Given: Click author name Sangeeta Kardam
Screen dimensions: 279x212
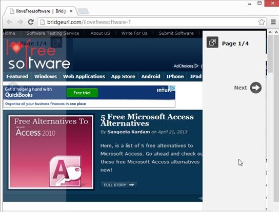Looking at the screenshot, I should (x=129, y=132).
